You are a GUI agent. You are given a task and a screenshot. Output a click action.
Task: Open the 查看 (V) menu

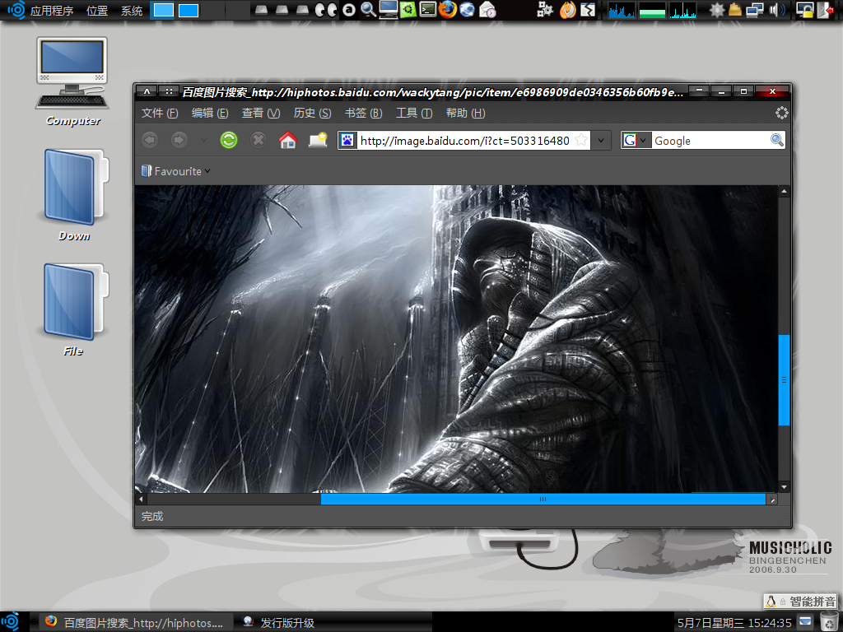(x=261, y=113)
